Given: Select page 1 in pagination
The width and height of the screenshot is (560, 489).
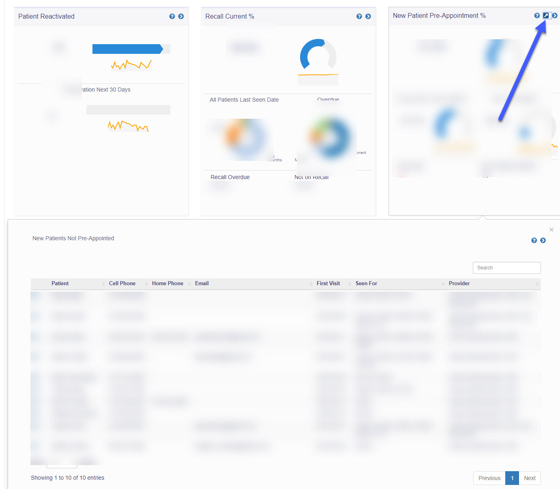Looking at the screenshot, I should 512,478.
